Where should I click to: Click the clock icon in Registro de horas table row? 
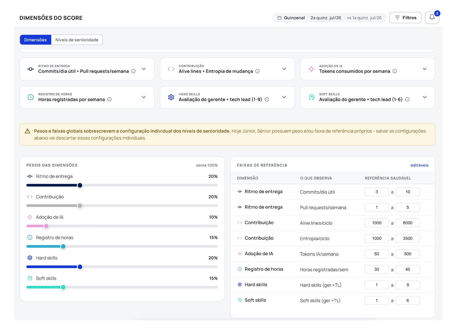pyautogui.click(x=240, y=269)
